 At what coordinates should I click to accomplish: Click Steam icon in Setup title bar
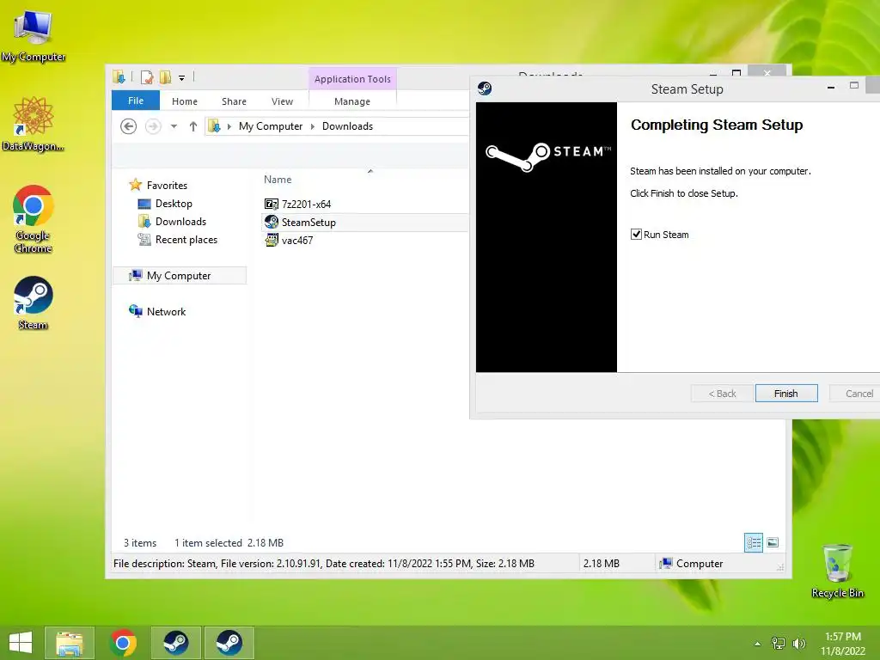pyautogui.click(x=485, y=89)
